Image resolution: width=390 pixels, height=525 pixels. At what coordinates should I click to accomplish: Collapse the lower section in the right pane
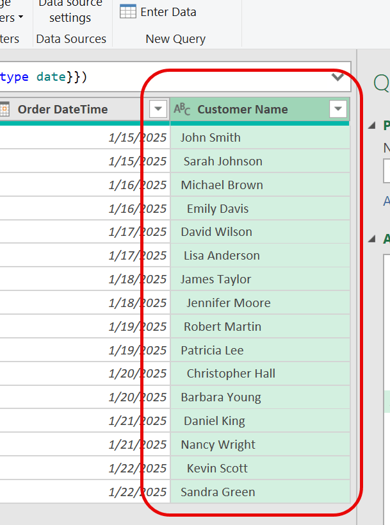(x=372, y=239)
